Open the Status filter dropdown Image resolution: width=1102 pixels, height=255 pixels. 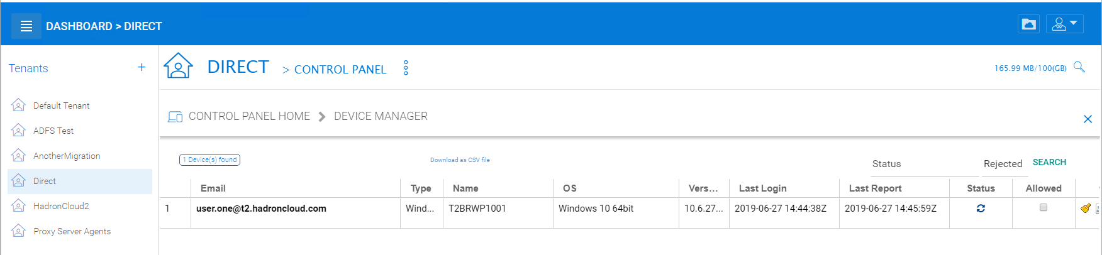coord(925,164)
